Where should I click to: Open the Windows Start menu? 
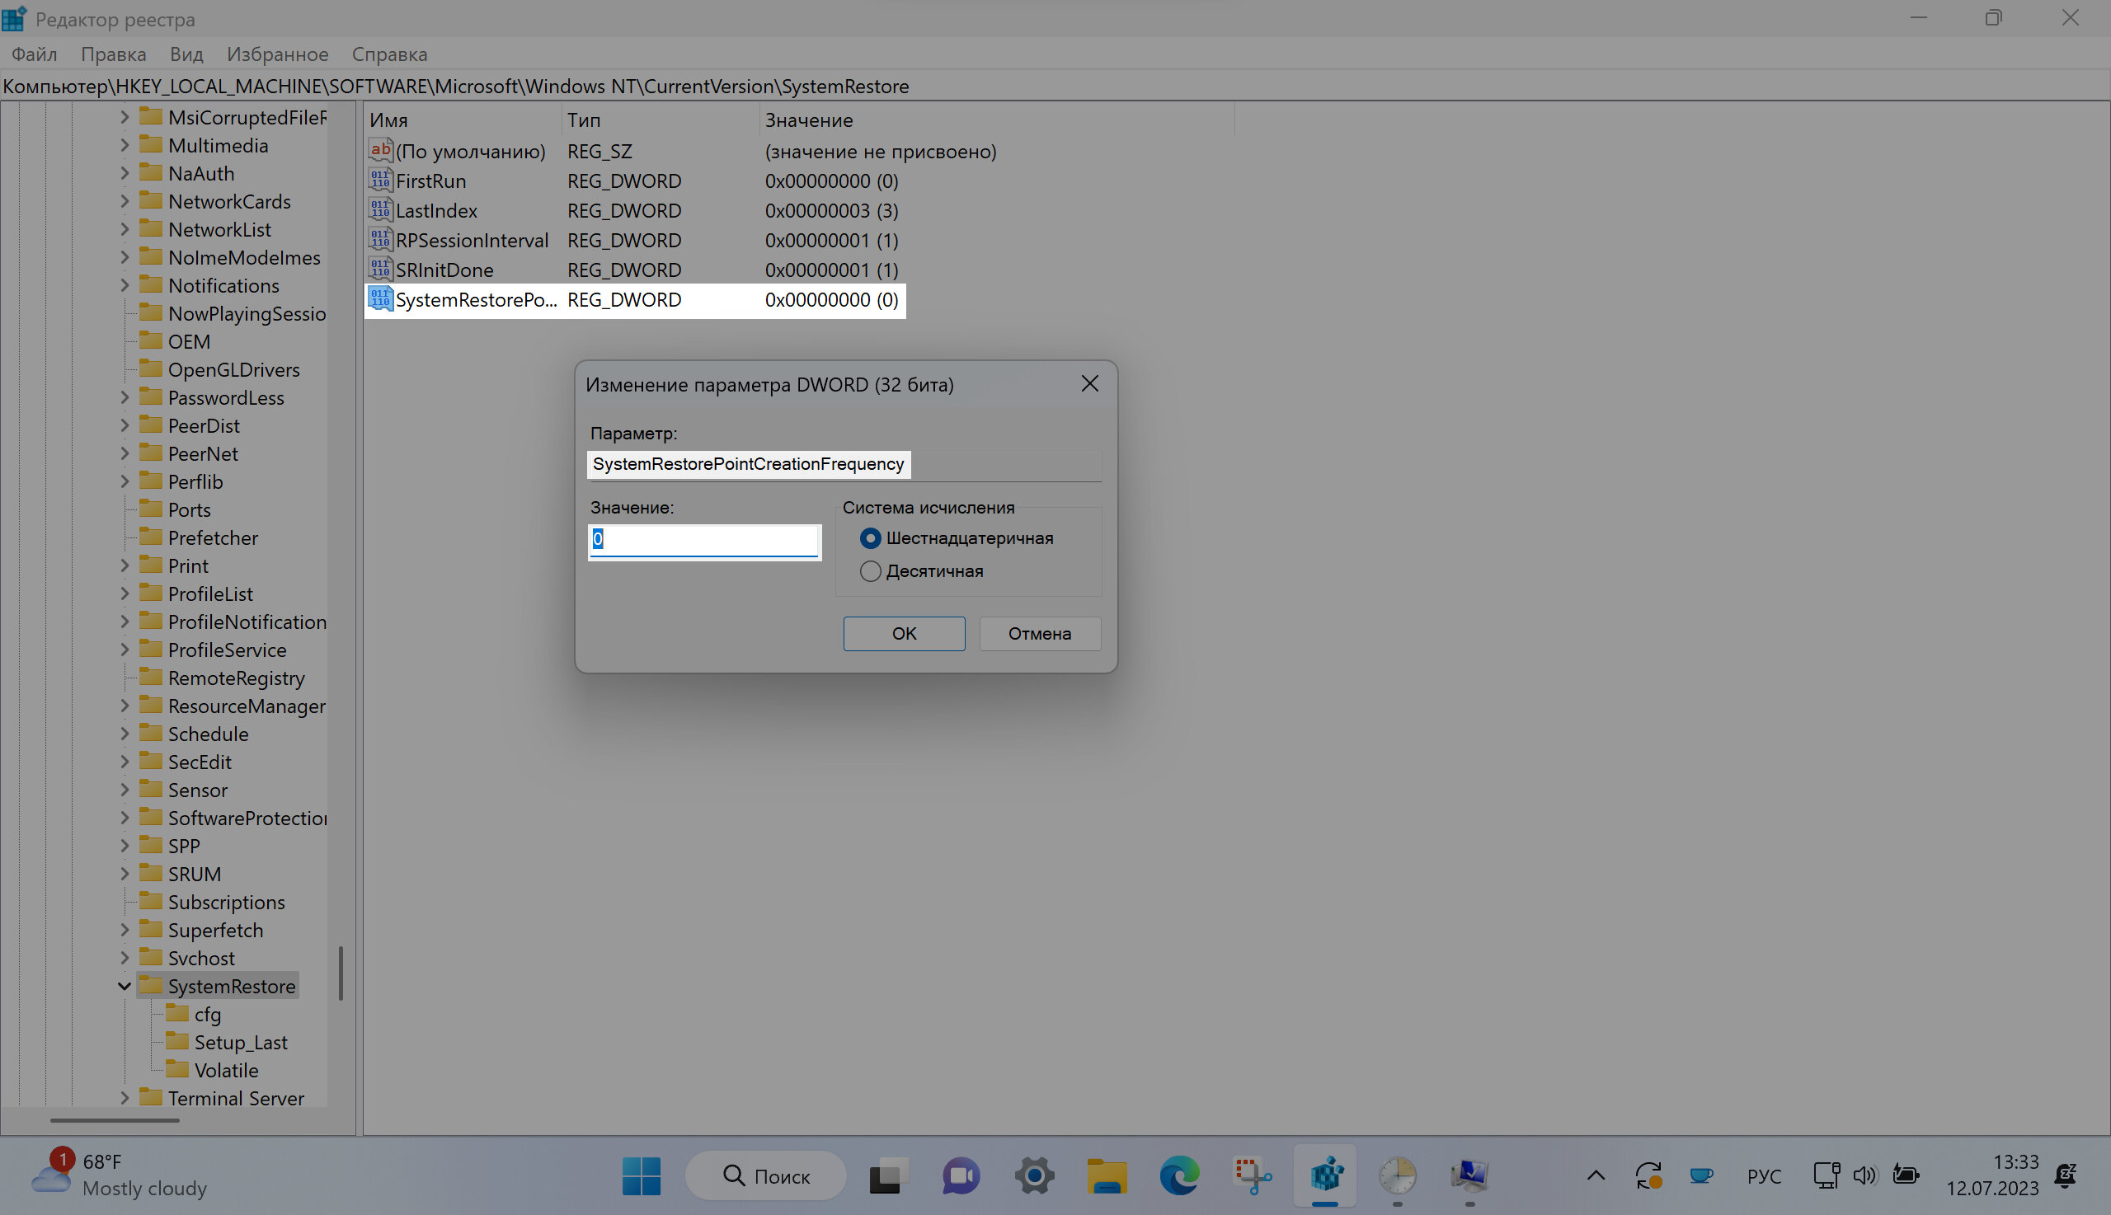tap(641, 1175)
